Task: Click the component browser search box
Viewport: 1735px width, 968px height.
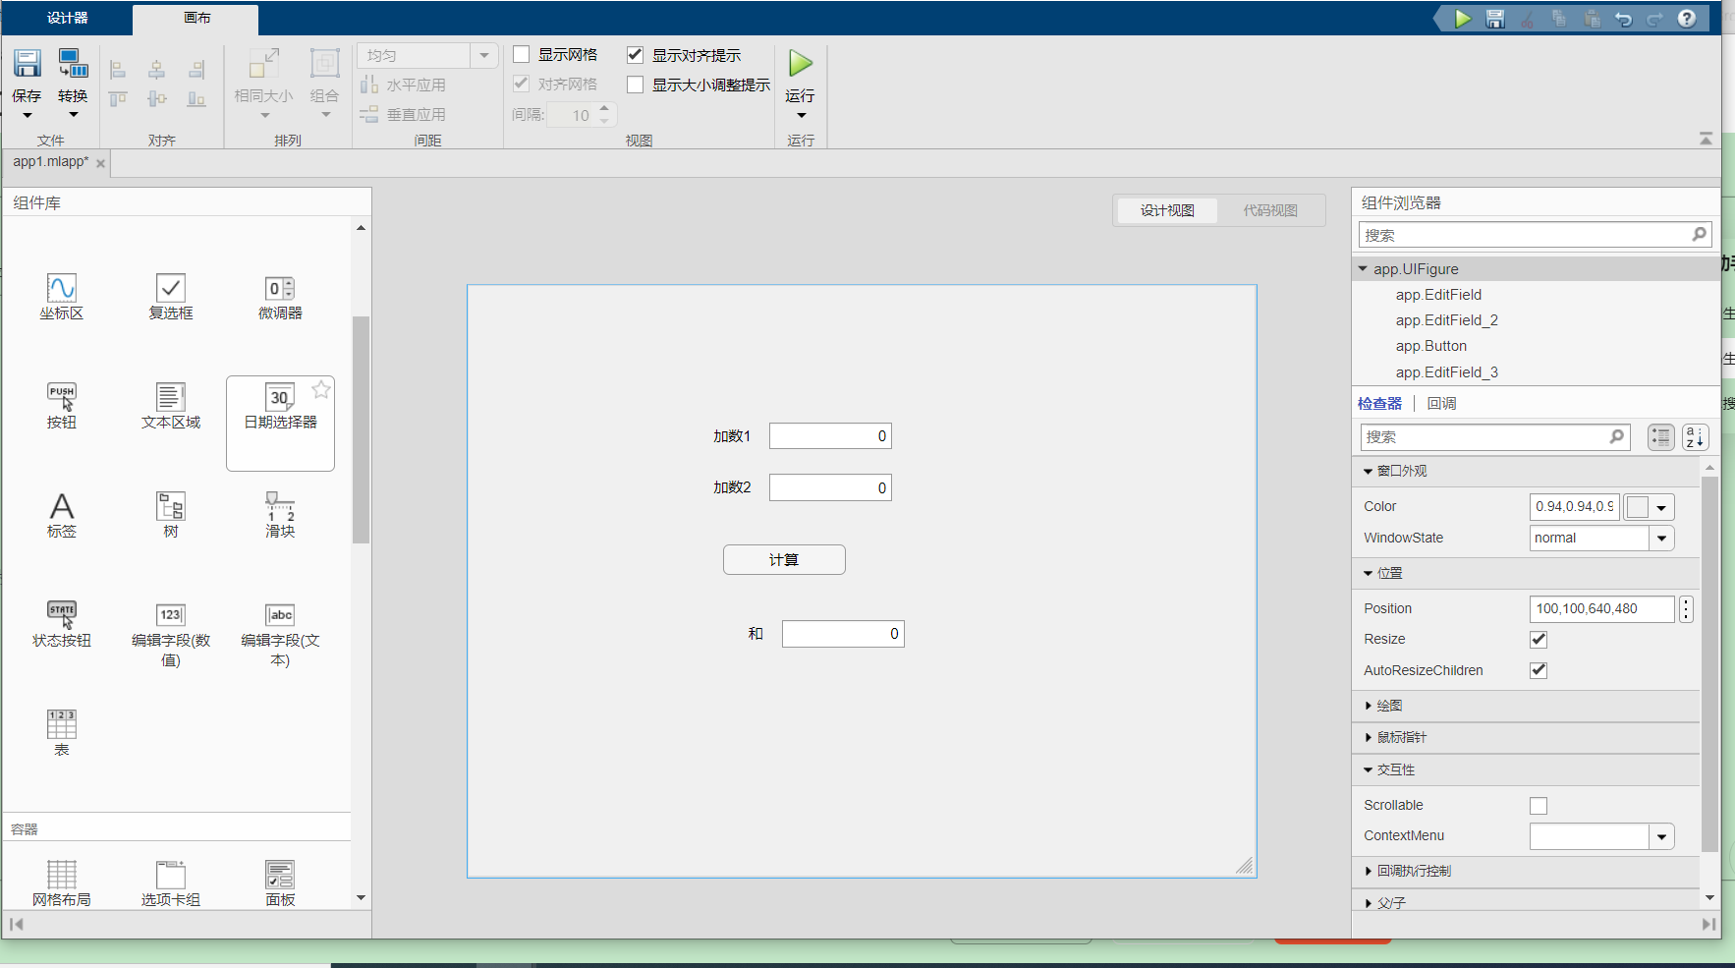Action: click(1535, 235)
